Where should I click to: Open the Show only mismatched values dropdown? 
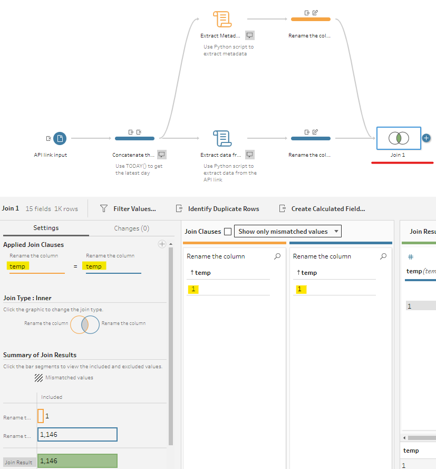click(288, 231)
